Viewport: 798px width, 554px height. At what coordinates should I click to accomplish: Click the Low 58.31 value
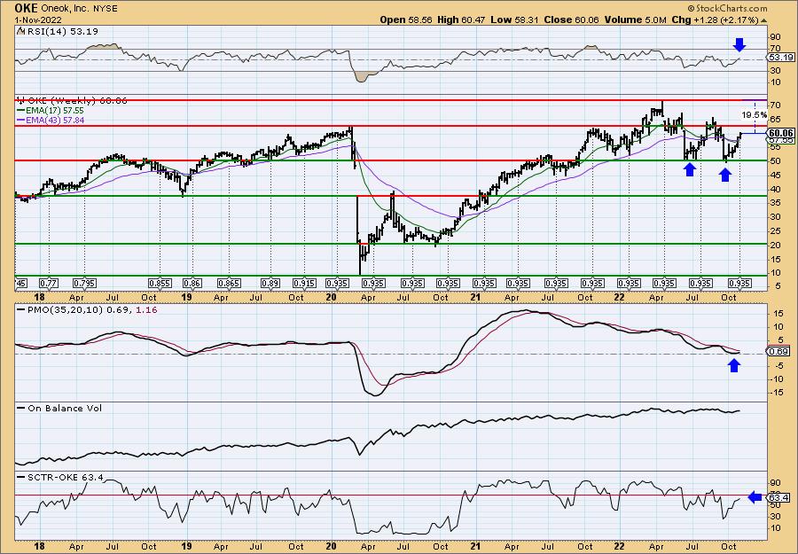pos(514,20)
